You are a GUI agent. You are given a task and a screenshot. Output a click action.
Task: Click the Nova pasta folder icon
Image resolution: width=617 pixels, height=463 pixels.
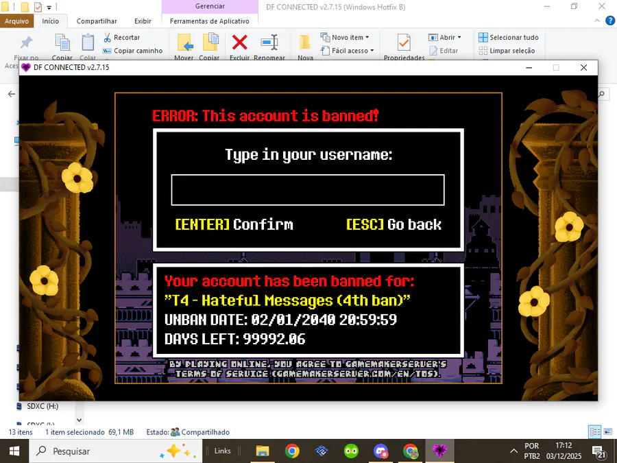(304, 43)
